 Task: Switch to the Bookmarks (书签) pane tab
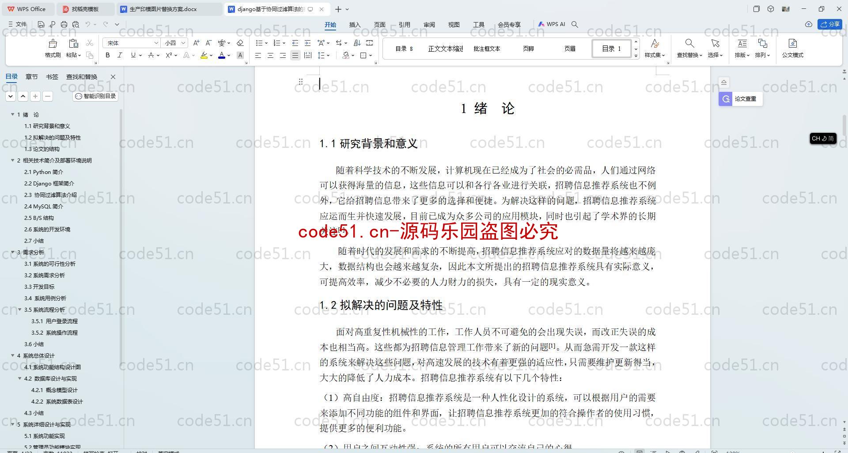(x=52, y=77)
